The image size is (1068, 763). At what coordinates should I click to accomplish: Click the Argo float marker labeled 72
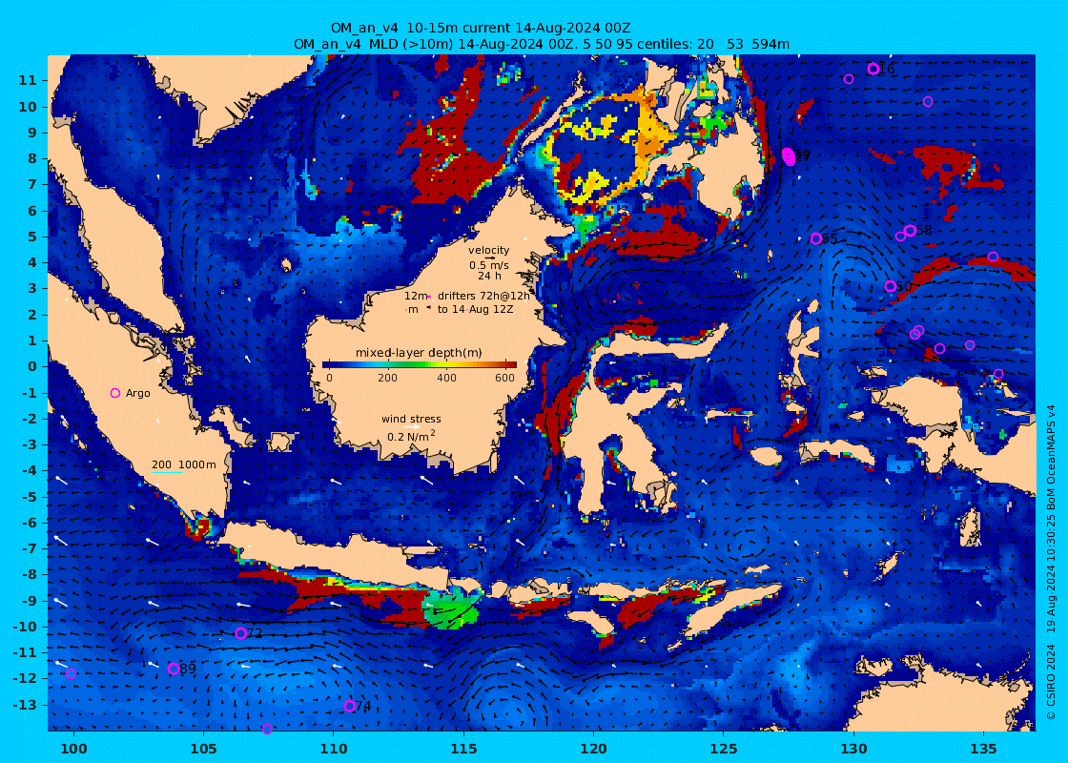(x=240, y=633)
